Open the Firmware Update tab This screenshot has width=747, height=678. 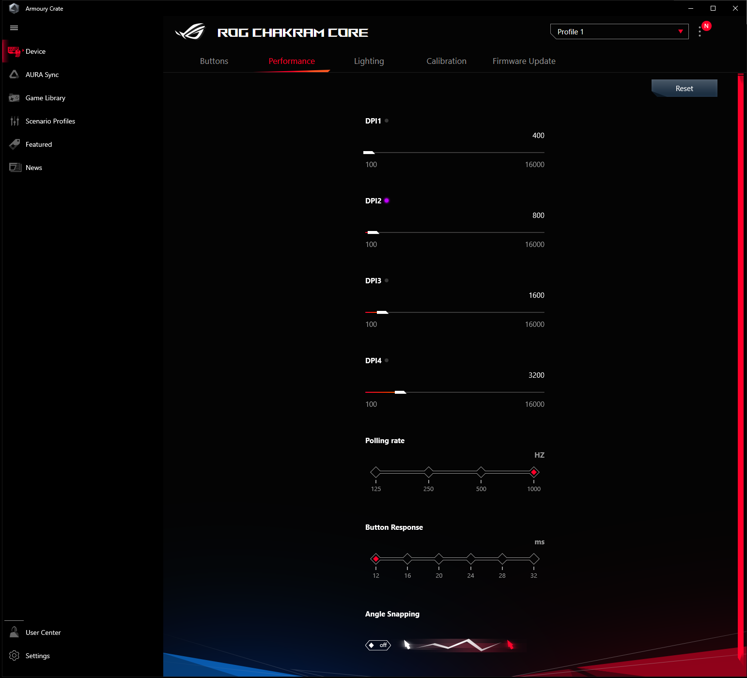click(524, 61)
